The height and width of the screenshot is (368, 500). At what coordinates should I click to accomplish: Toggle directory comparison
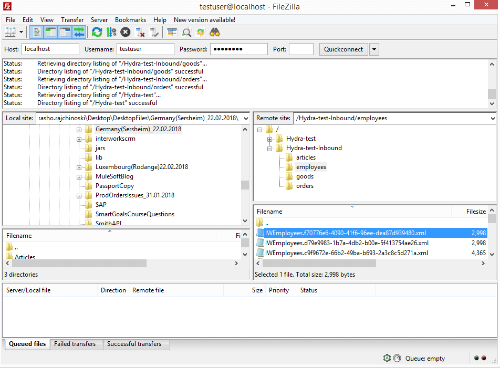pos(186,32)
